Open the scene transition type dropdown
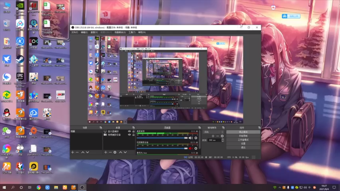 pyautogui.click(x=213, y=132)
